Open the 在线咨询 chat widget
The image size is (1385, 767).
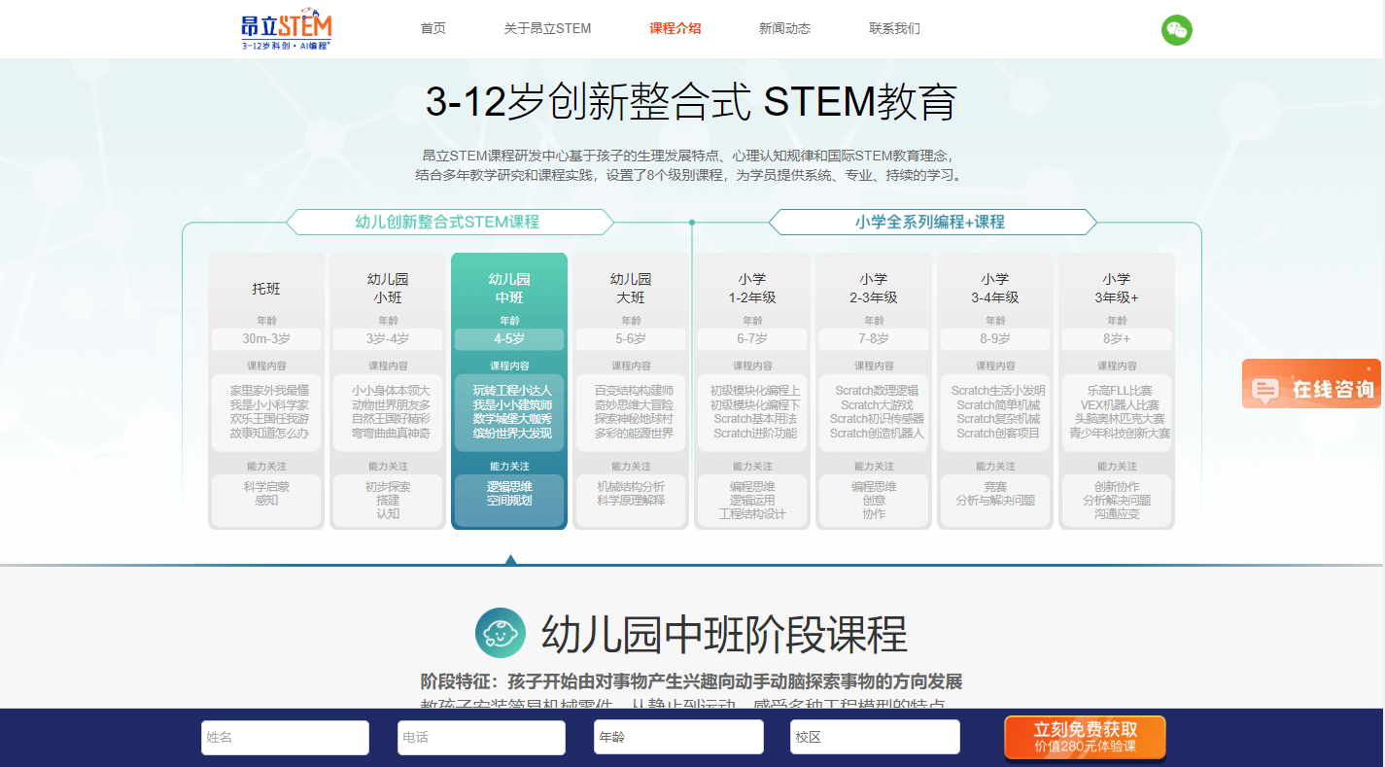[1311, 384]
